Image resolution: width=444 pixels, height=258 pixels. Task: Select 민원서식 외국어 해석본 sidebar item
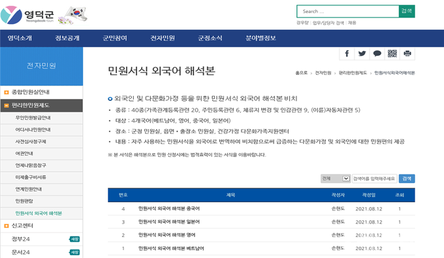tap(42, 213)
